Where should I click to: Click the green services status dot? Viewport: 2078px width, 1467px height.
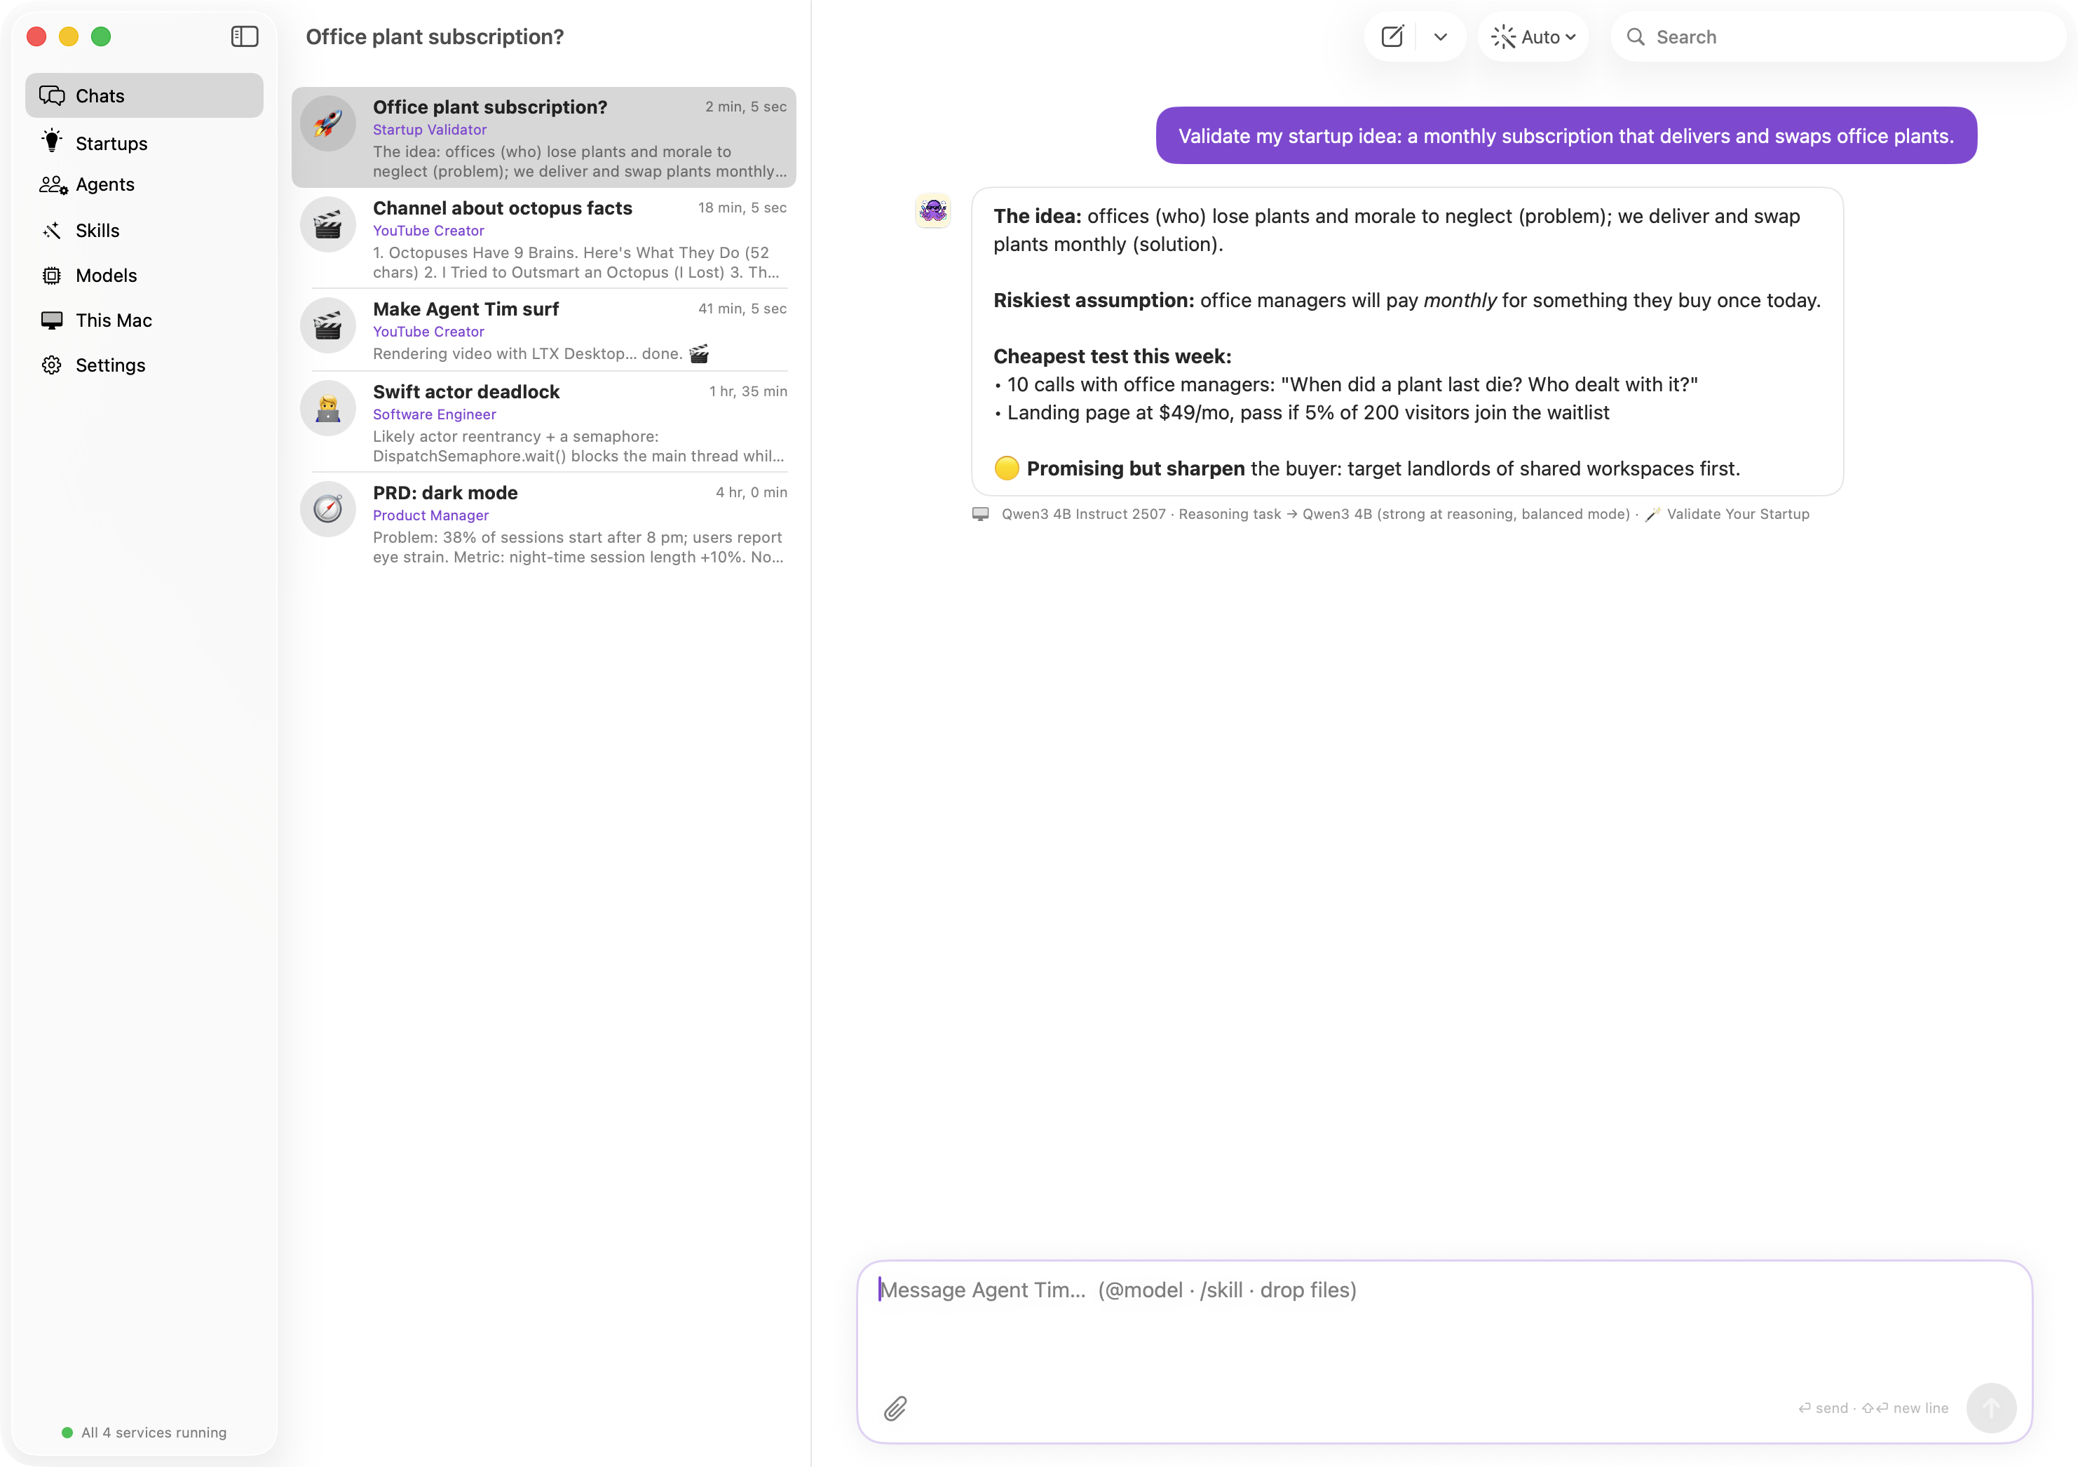click(x=67, y=1433)
